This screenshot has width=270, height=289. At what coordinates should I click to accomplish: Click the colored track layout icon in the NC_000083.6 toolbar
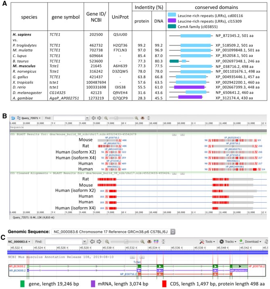pyautogui.click(x=156, y=241)
